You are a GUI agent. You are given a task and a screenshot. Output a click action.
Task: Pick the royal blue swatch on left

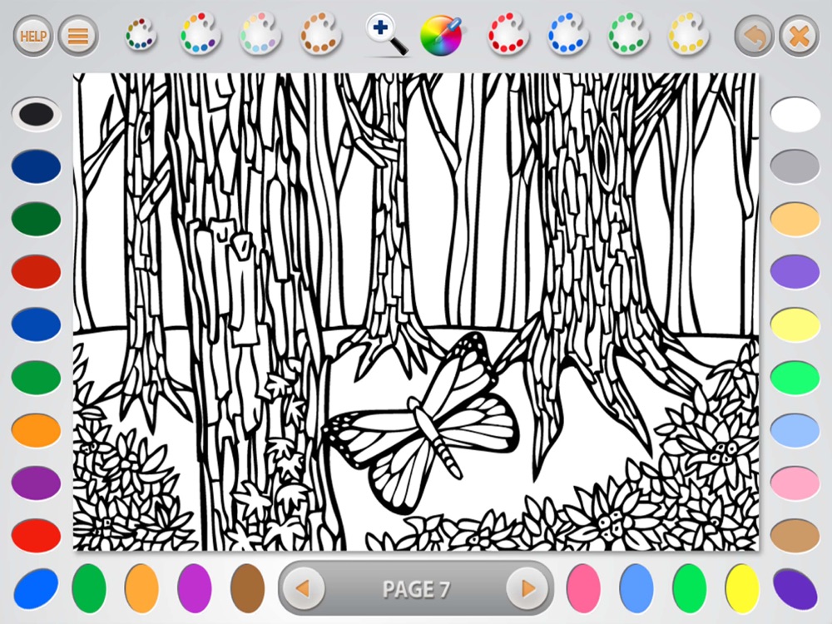pyautogui.click(x=36, y=324)
